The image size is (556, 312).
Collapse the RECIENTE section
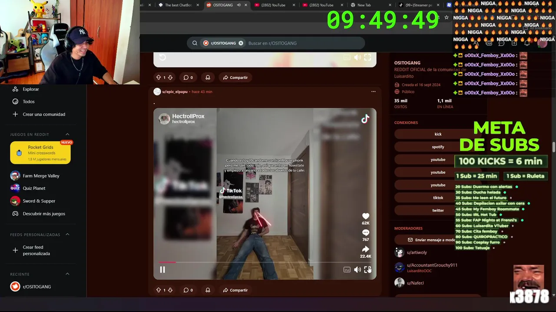[x=67, y=274]
